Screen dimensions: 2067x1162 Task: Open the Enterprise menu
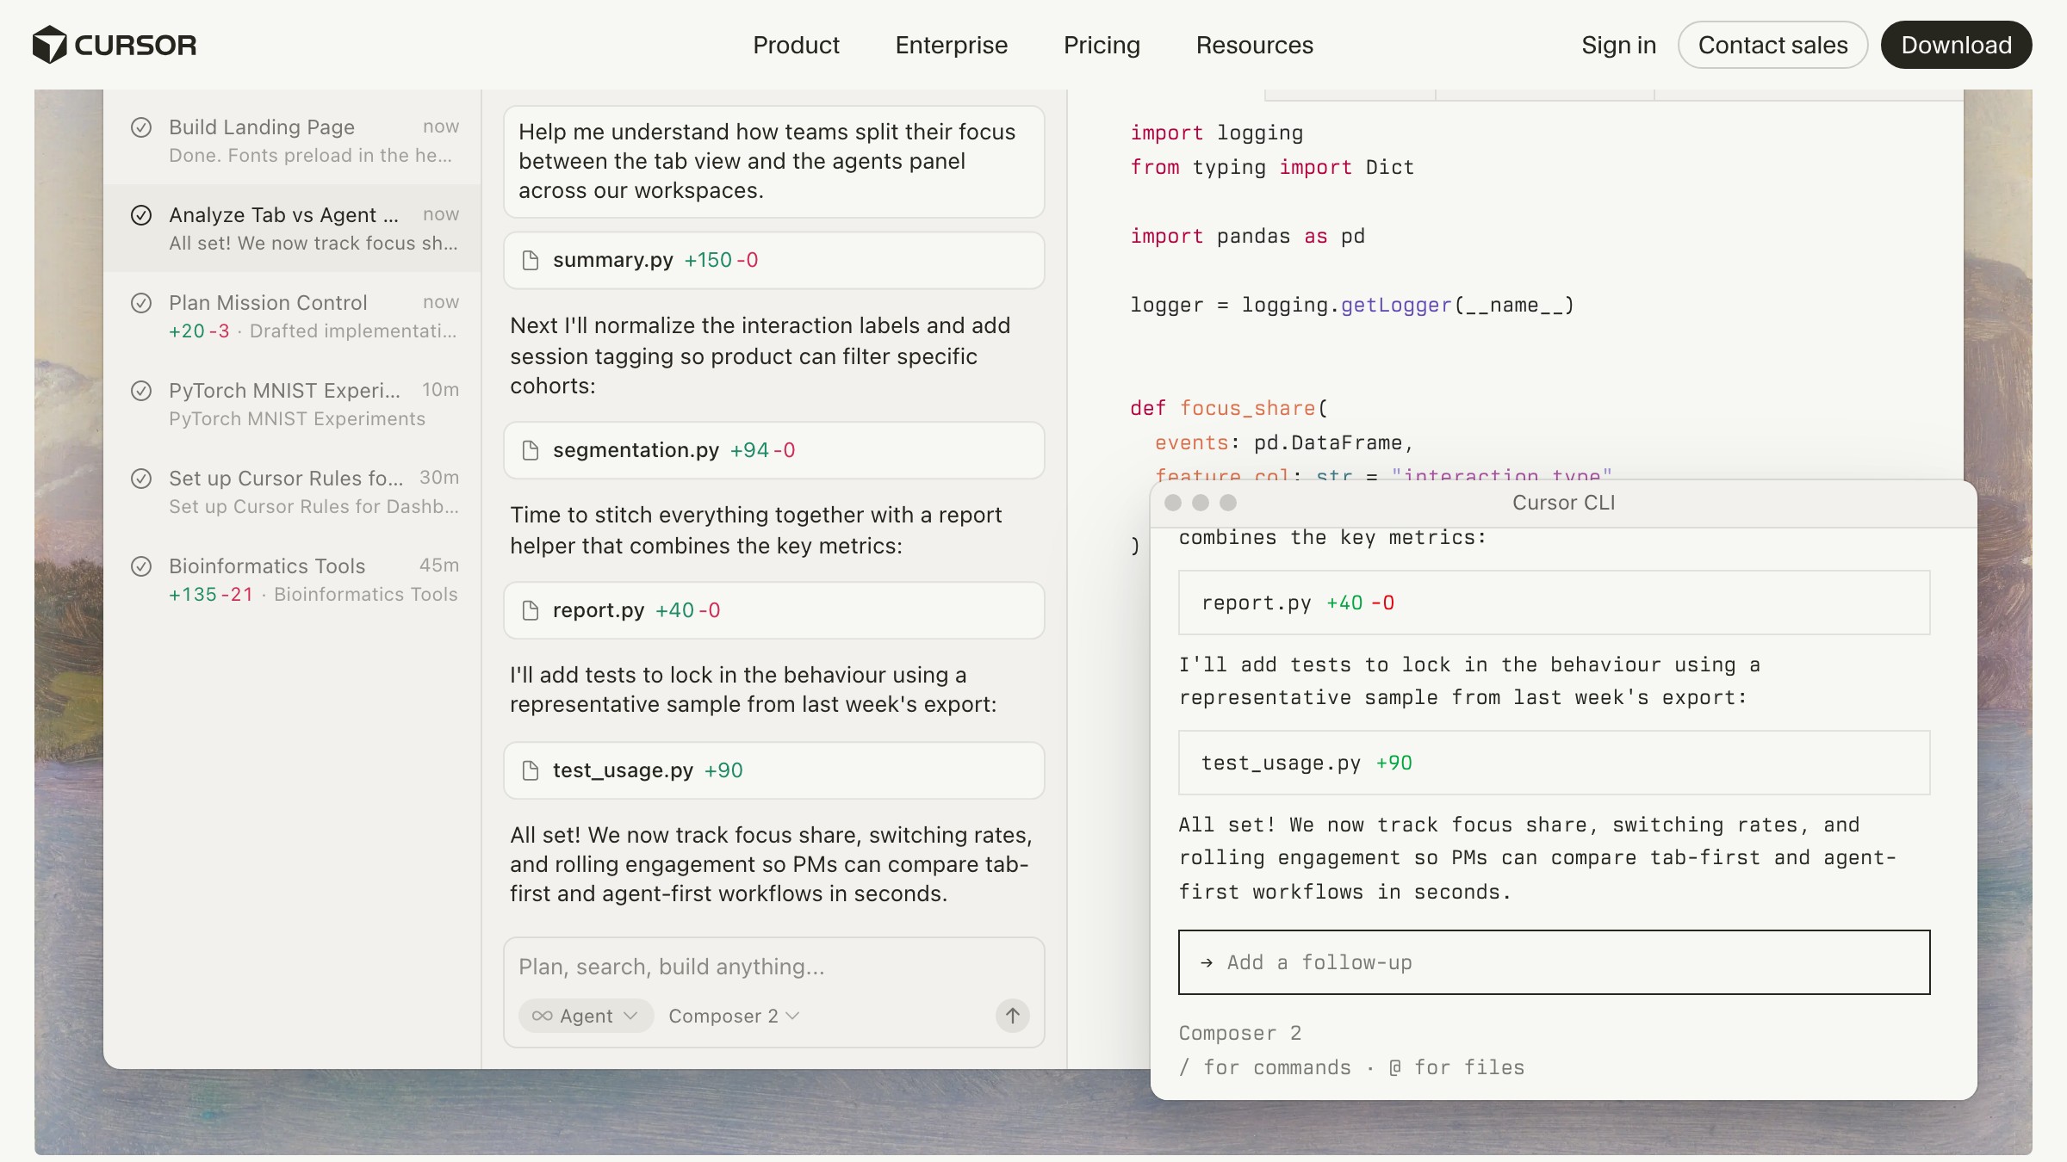click(x=951, y=45)
